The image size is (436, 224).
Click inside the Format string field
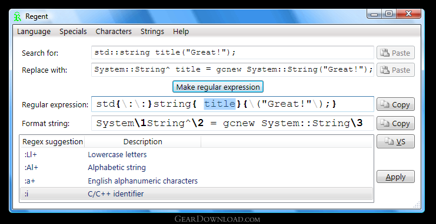[232, 123]
